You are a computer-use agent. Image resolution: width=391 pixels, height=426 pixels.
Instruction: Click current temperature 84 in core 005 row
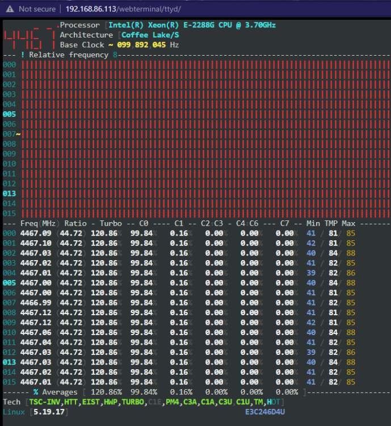tap(333, 283)
